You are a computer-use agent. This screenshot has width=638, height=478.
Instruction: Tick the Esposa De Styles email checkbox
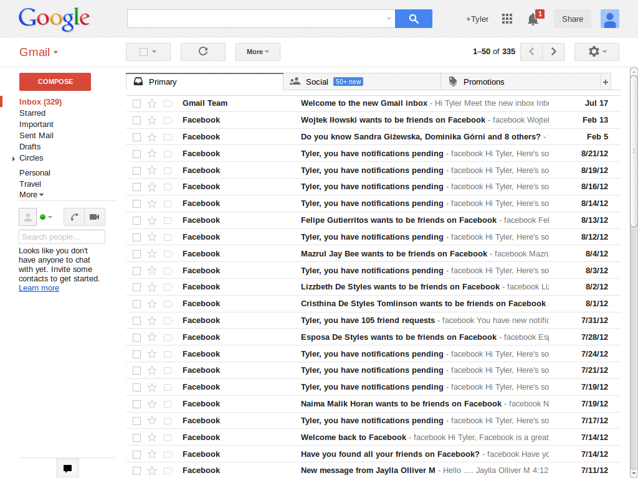[x=136, y=337]
